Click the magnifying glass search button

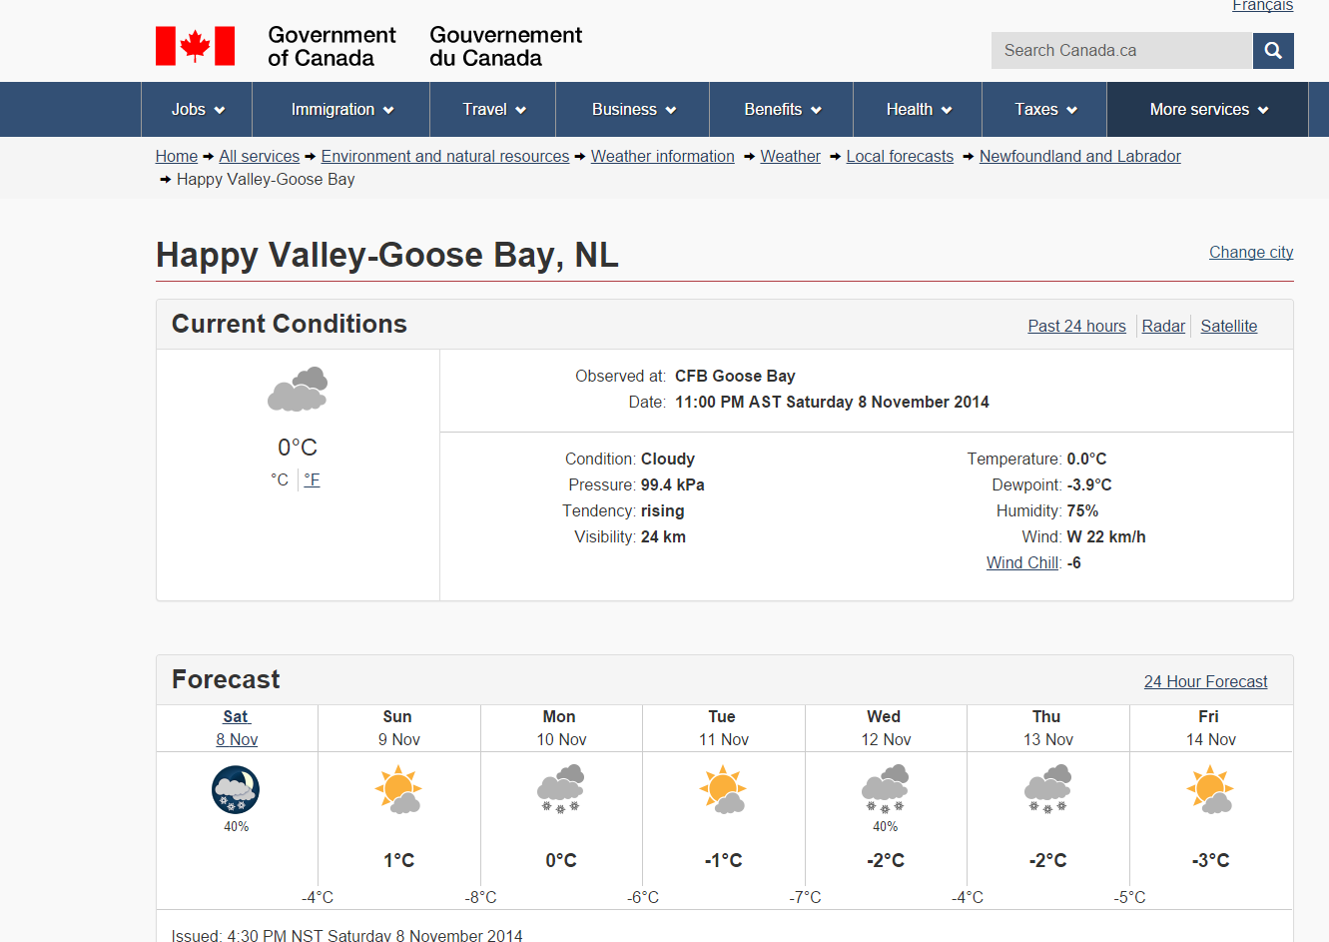(x=1273, y=51)
